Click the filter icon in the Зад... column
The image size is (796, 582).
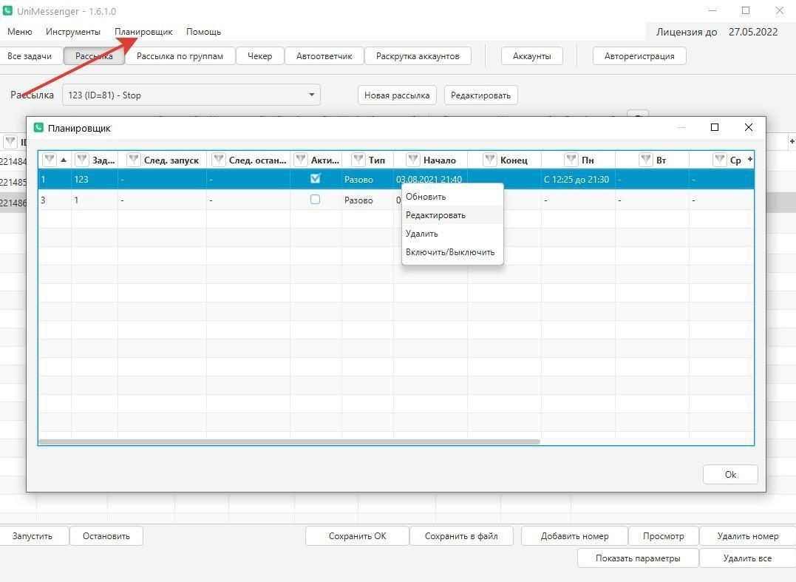(82, 160)
